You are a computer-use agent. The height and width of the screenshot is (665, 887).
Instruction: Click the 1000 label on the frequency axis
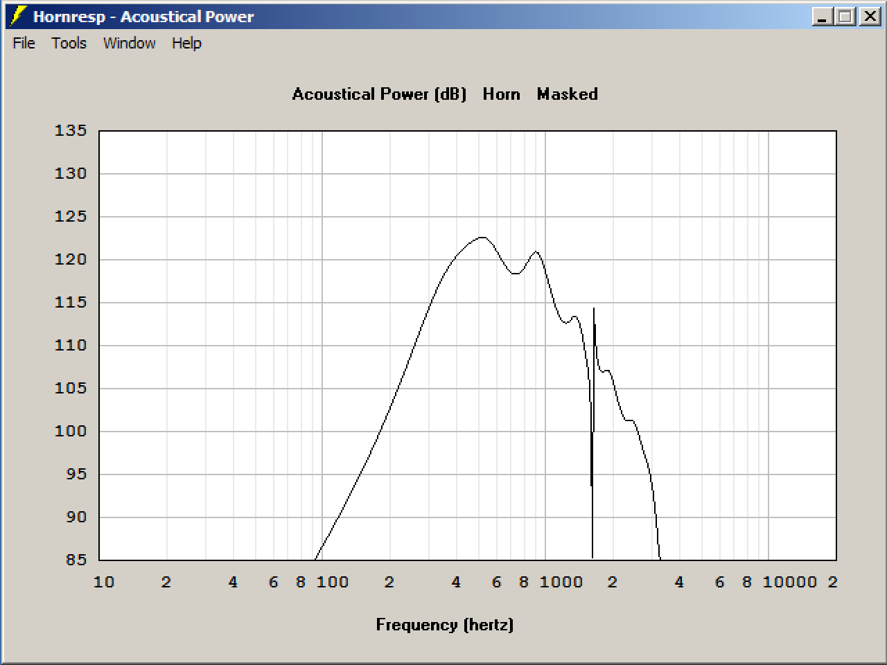click(561, 582)
